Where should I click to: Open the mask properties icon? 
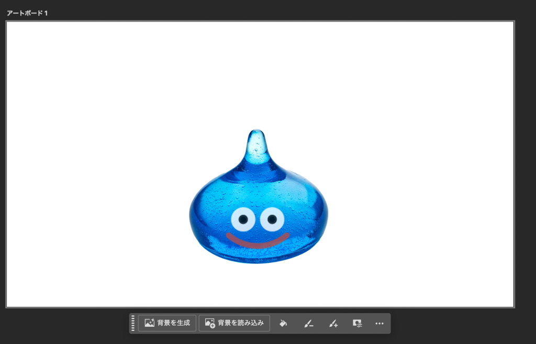point(357,324)
